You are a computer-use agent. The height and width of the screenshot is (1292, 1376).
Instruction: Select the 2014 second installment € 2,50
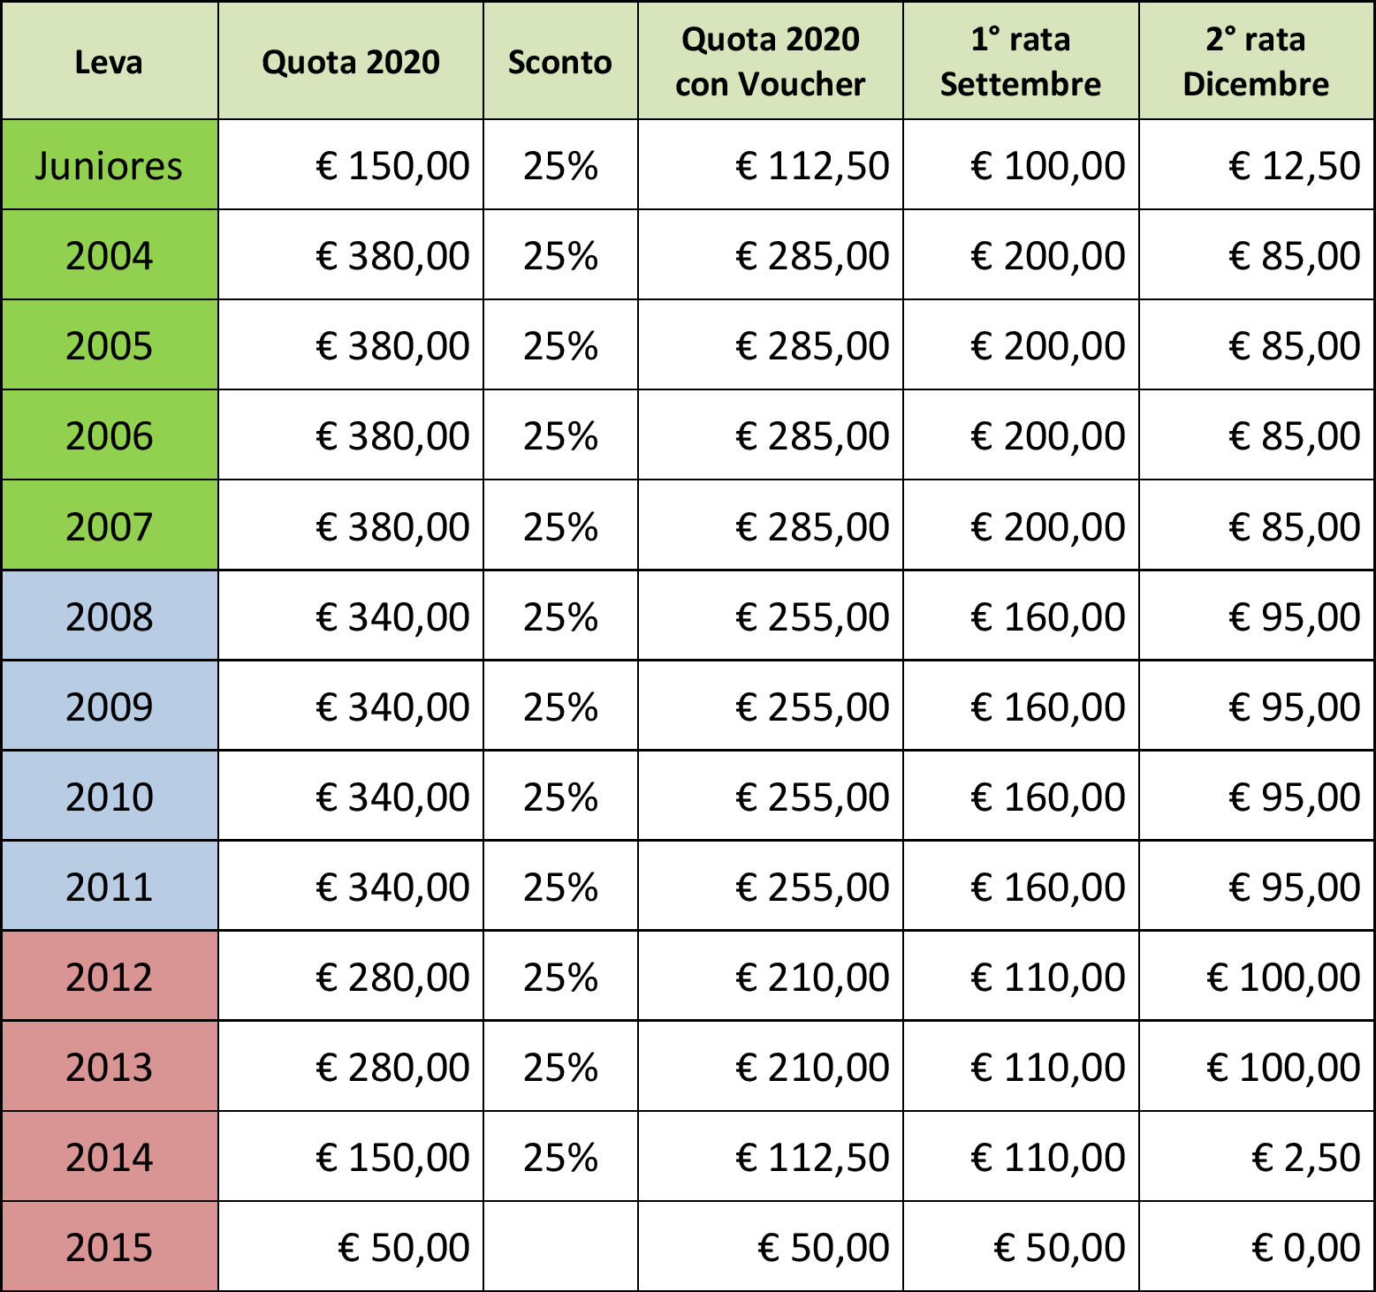coord(1257,1156)
